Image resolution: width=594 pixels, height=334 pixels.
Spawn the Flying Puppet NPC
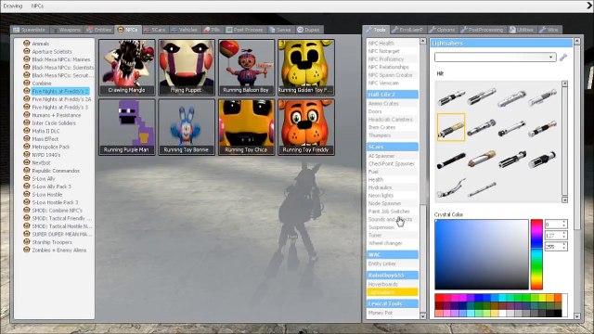pos(187,68)
